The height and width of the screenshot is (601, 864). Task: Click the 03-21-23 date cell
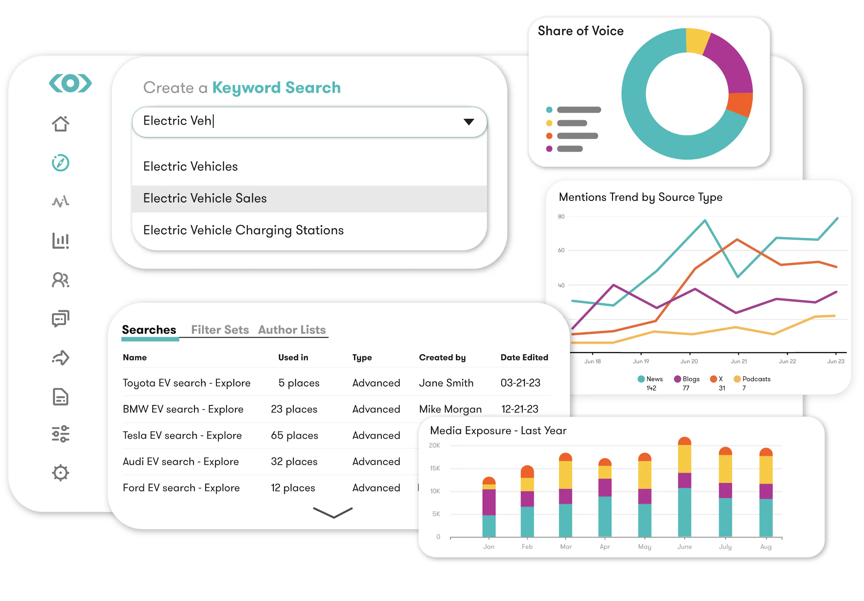click(x=520, y=382)
